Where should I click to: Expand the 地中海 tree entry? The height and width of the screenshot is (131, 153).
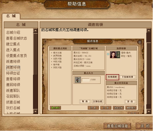(x=51, y=64)
